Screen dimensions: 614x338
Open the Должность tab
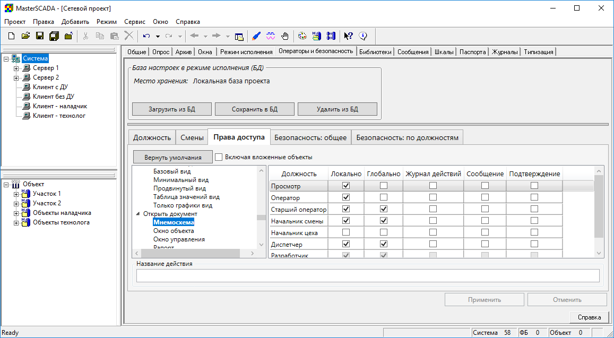coord(152,137)
